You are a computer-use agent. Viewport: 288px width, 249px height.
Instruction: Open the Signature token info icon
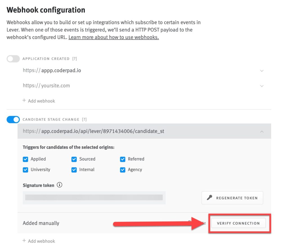[59, 185]
